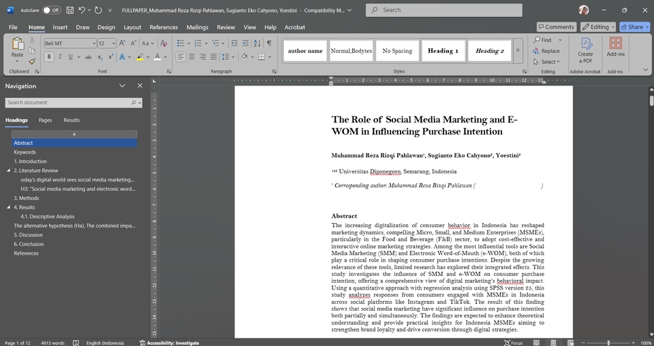Click the title bar Search box
The width and height of the screenshot is (654, 346).
tap(443, 10)
